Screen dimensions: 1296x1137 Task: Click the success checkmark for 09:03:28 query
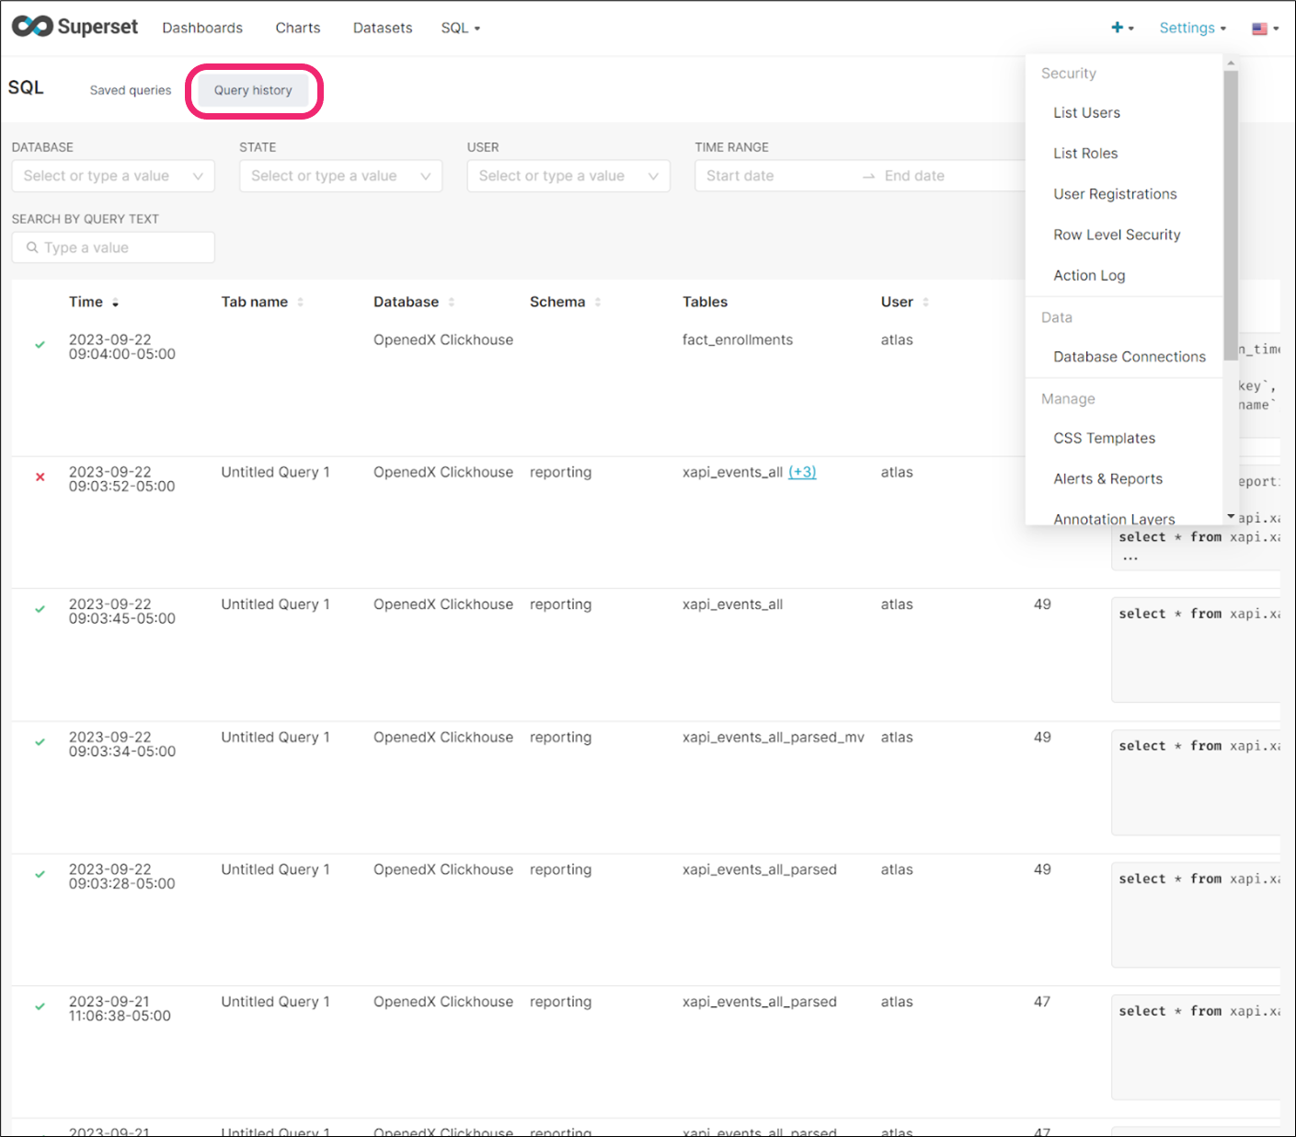click(x=40, y=875)
